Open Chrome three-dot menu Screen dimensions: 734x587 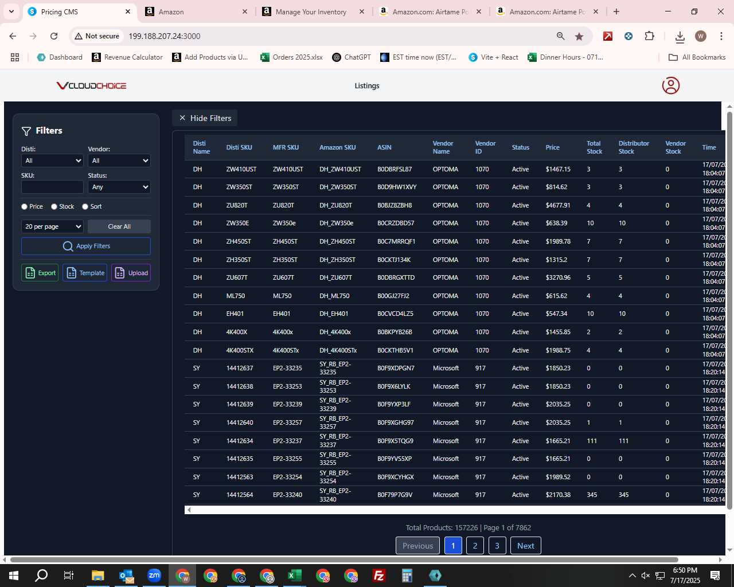click(x=721, y=36)
